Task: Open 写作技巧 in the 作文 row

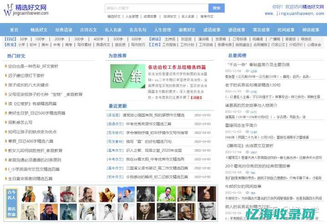Action: click(138, 45)
